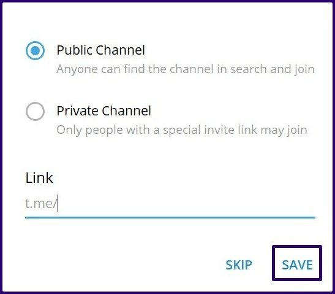Place the cursor in the channel link textbox
Screen dimensions: 335x294
pyautogui.click(x=170, y=203)
